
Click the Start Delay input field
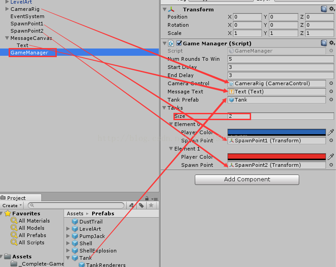click(x=281, y=67)
